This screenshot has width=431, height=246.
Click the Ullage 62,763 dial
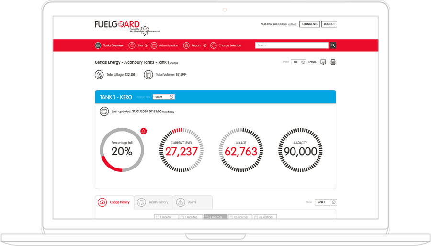click(241, 150)
